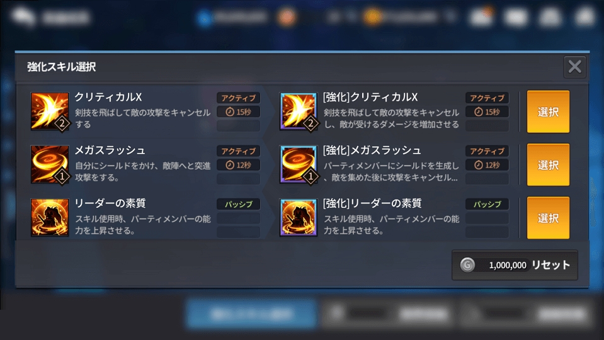604x340 pixels.
Task: Click the blurred chat bubble icon top-left
Action: (23, 17)
